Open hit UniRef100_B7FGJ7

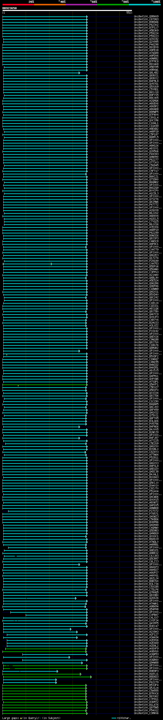click(x=146, y=28)
